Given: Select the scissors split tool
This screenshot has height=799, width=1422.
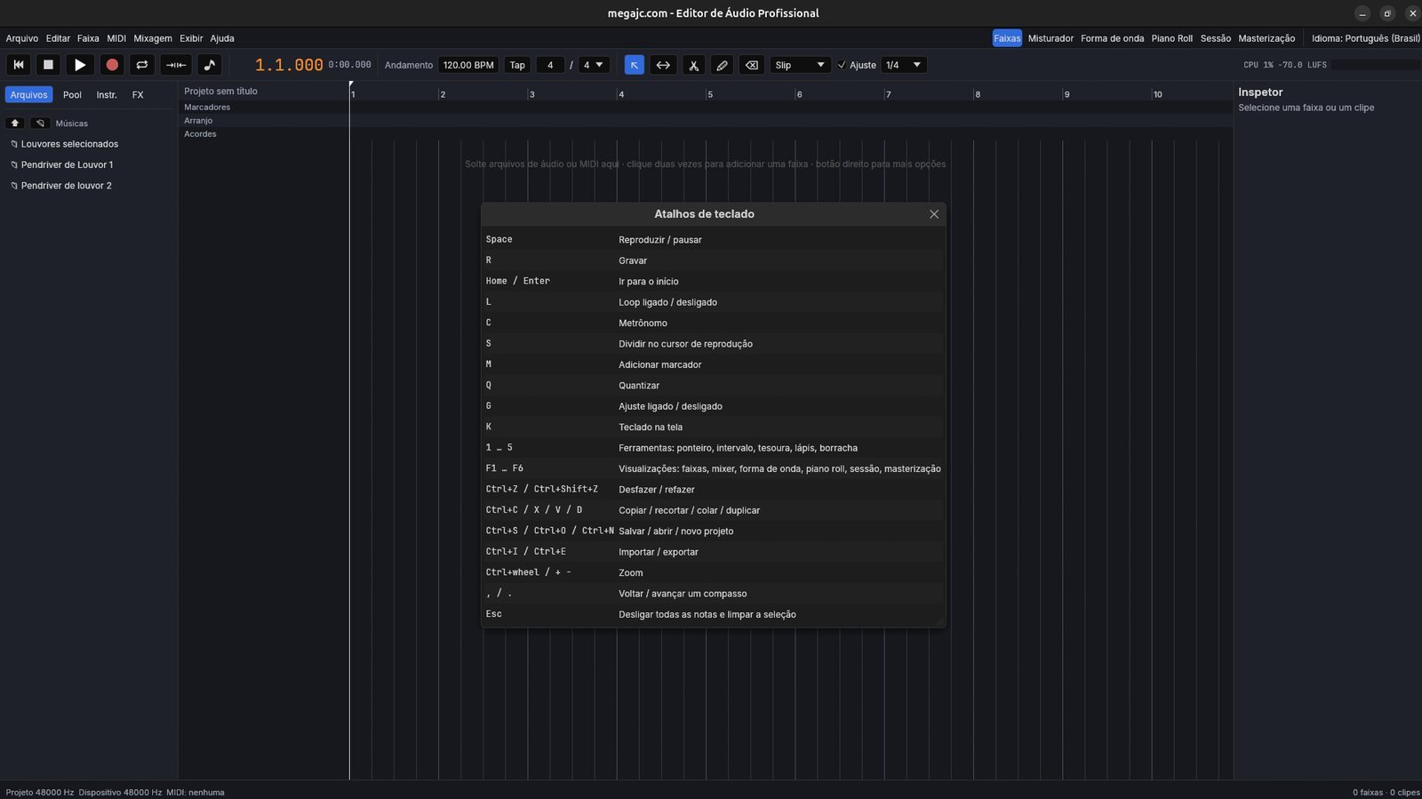Looking at the screenshot, I should click(693, 65).
